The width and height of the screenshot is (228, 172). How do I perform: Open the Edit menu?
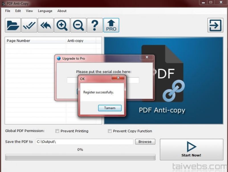[18, 11]
